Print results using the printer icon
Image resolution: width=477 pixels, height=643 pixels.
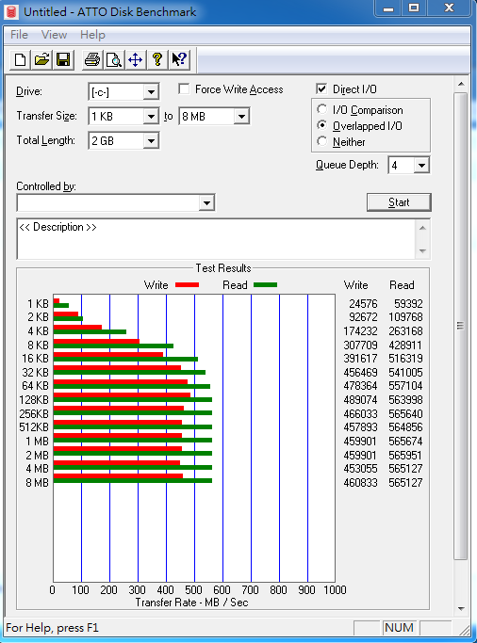tap(92, 60)
